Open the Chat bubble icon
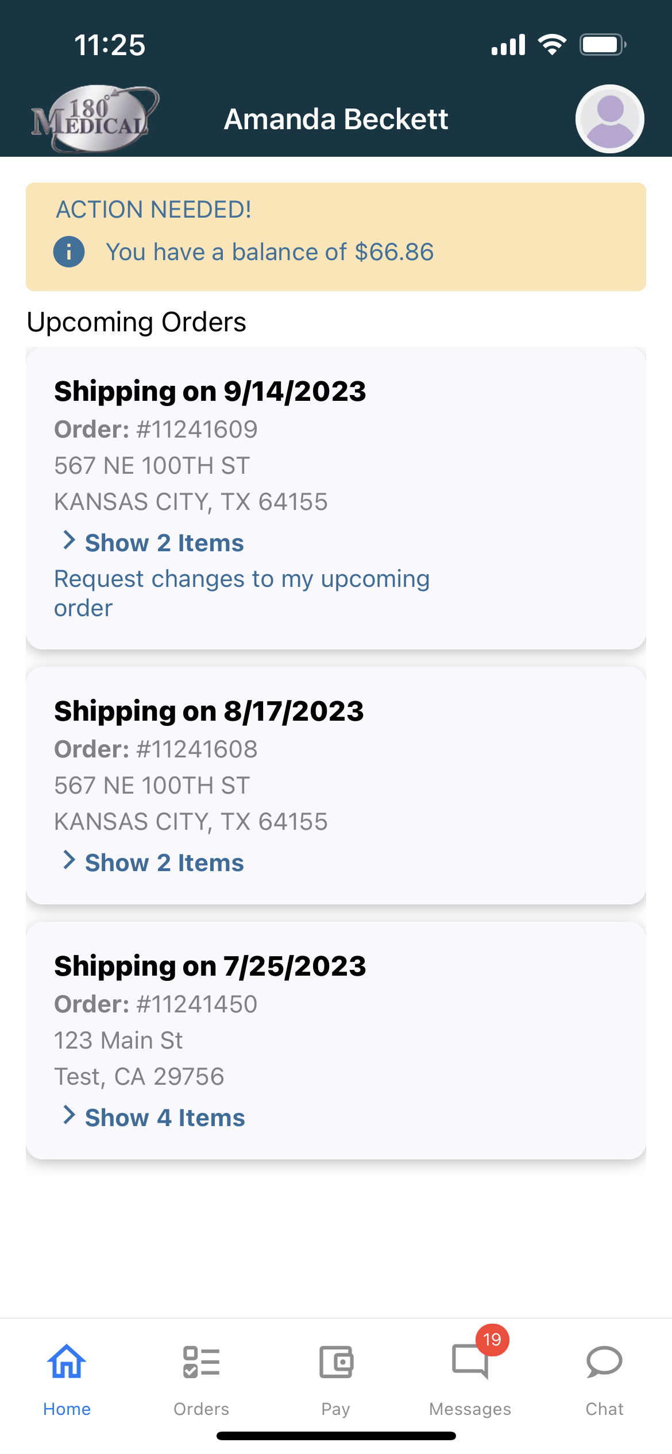This screenshot has height=1454, width=672. [604, 1362]
